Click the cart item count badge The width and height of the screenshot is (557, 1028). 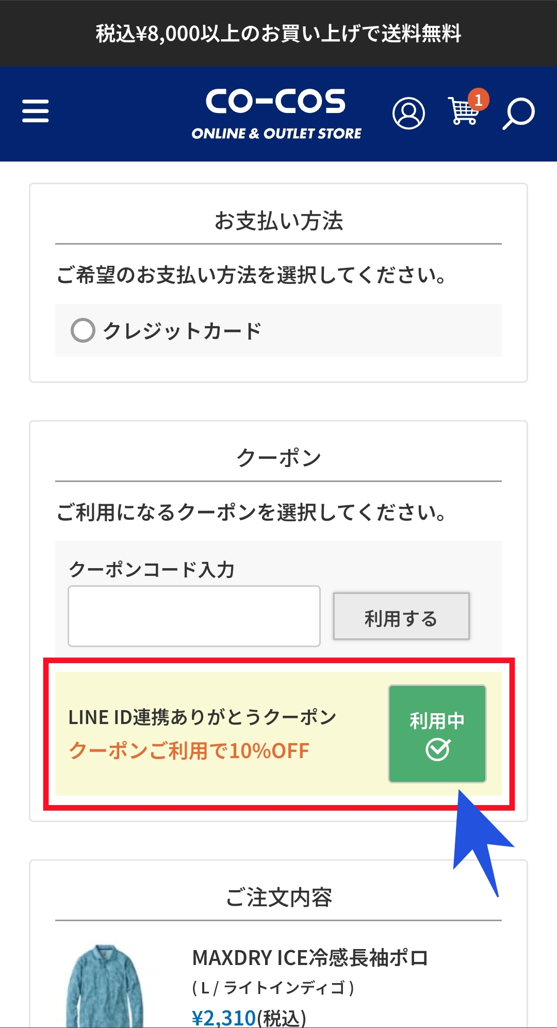point(479,99)
